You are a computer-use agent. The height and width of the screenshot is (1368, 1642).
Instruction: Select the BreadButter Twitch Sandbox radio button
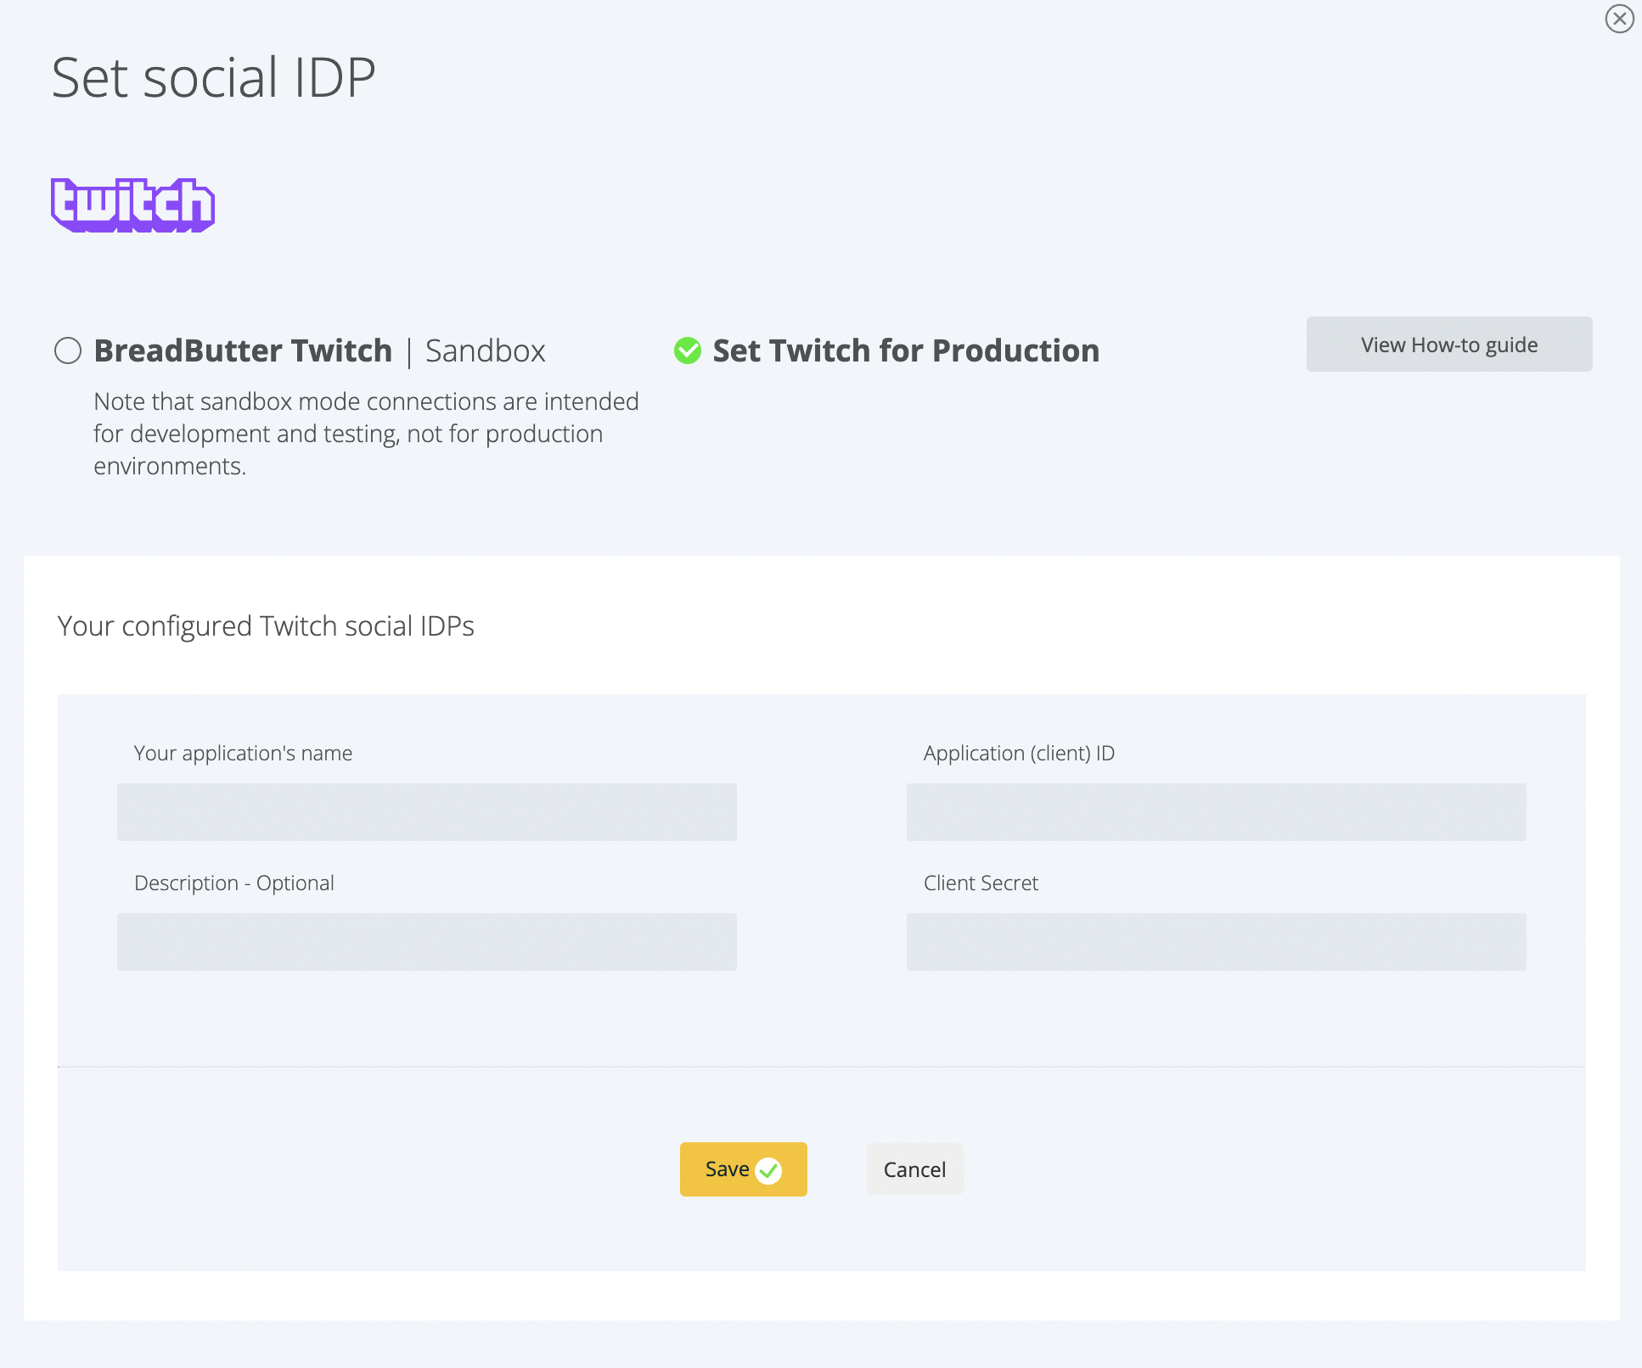[68, 350]
